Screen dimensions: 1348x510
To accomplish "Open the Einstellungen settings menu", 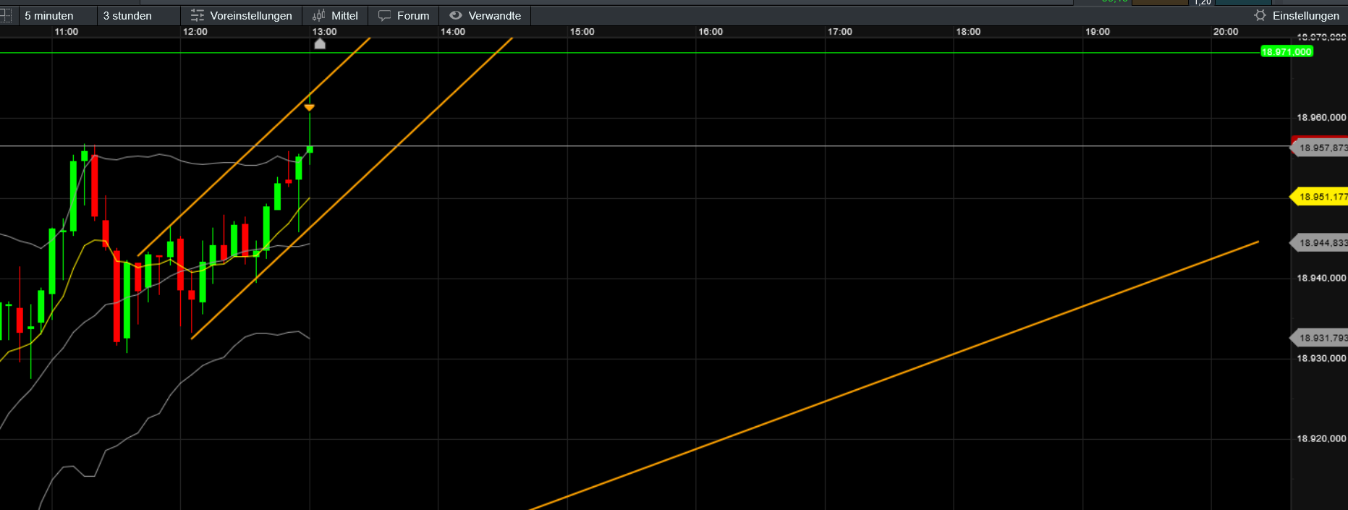I will pyautogui.click(x=1297, y=15).
